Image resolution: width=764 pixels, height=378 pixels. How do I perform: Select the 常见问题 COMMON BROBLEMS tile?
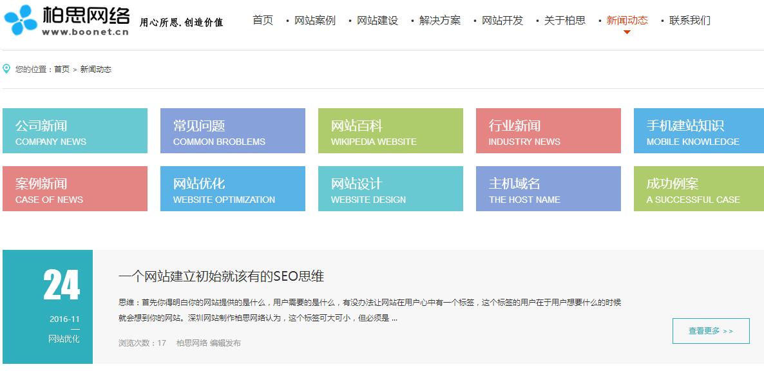(233, 130)
